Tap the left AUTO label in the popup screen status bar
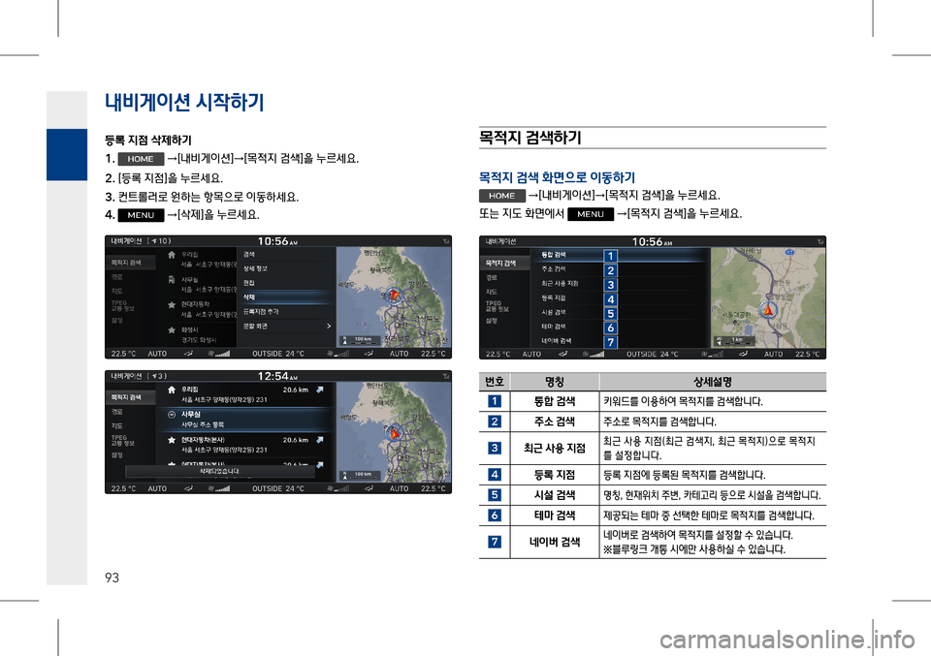The width and height of the screenshot is (931, 656). (157, 354)
